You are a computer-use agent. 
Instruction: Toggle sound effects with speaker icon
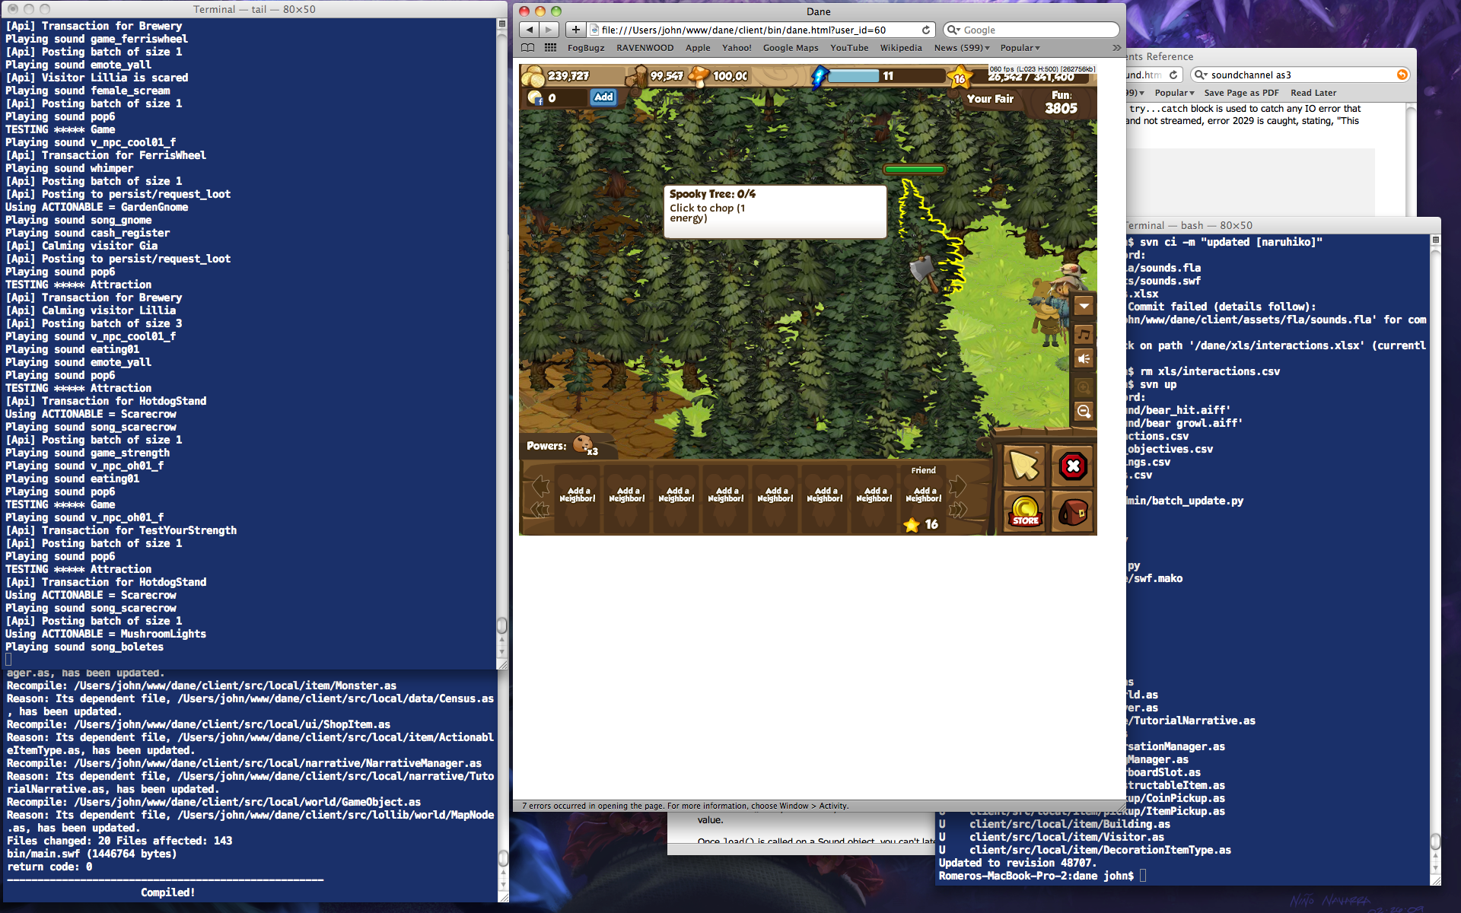(1084, 359)
